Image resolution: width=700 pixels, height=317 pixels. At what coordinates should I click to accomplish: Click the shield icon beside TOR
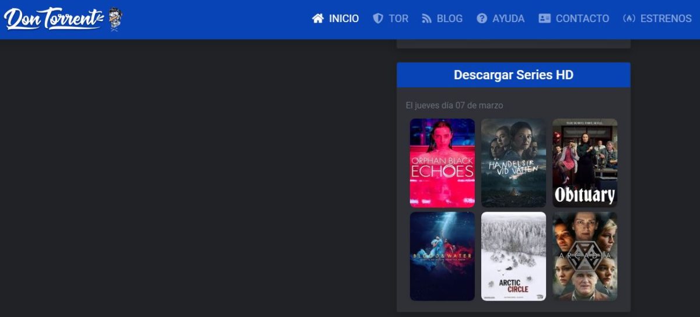click(378, 19)
